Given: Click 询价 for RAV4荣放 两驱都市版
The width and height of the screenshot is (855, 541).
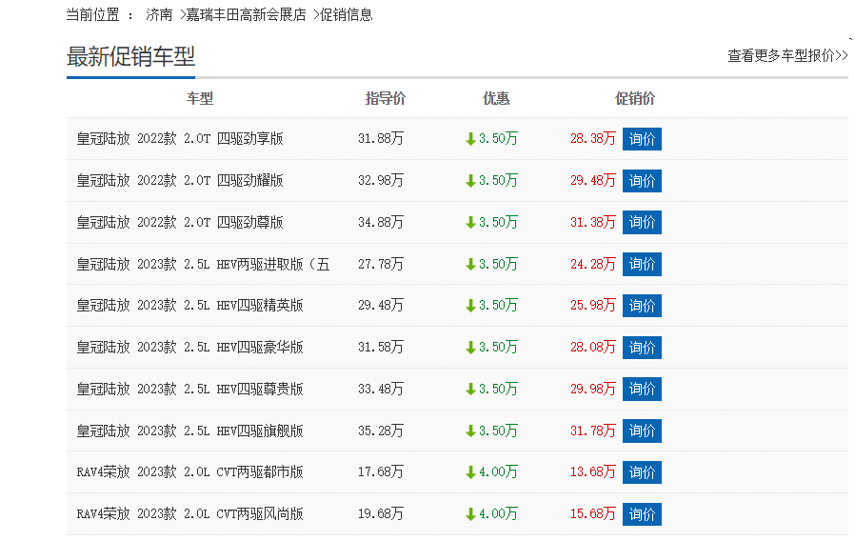Looking at the screenshot, I should tap(642, 472).
